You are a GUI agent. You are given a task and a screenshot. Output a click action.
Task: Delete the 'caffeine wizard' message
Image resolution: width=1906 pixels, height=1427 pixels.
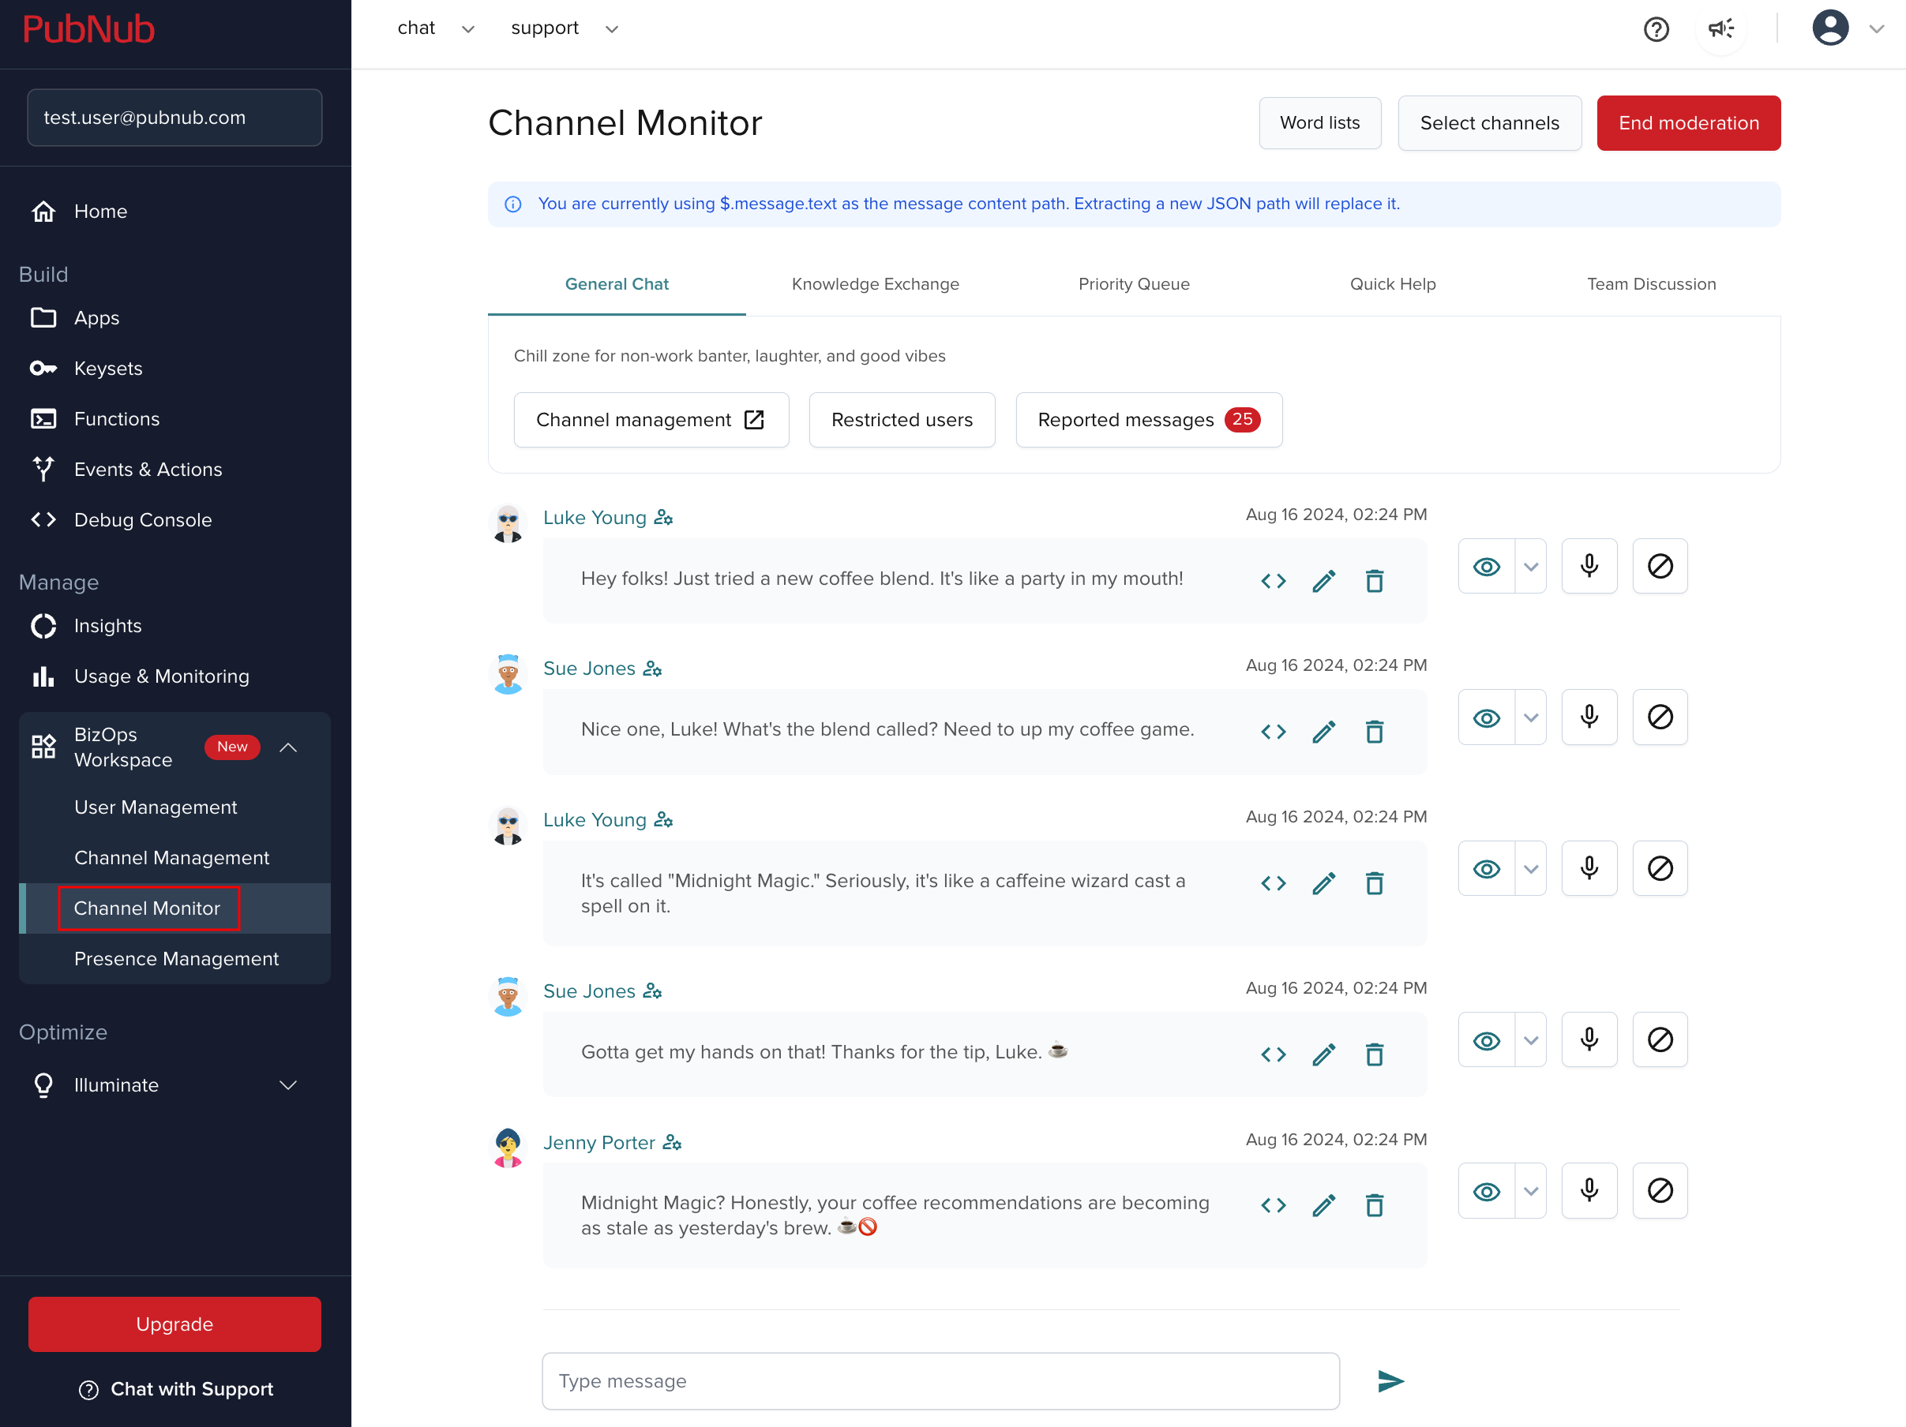click(x=1375, y=883)
